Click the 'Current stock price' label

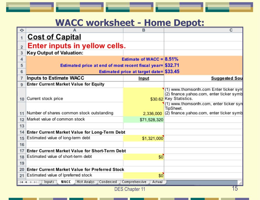(45, 99)
